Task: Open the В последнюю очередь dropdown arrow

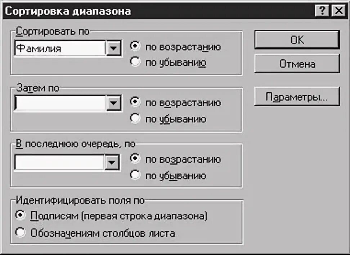Action: click(112, 162)
